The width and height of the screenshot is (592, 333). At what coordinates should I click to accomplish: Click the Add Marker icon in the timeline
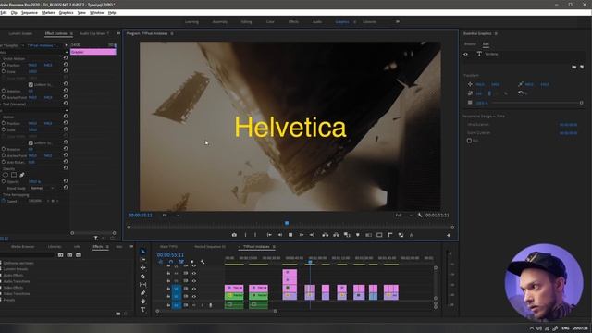(x=192, y=262)
